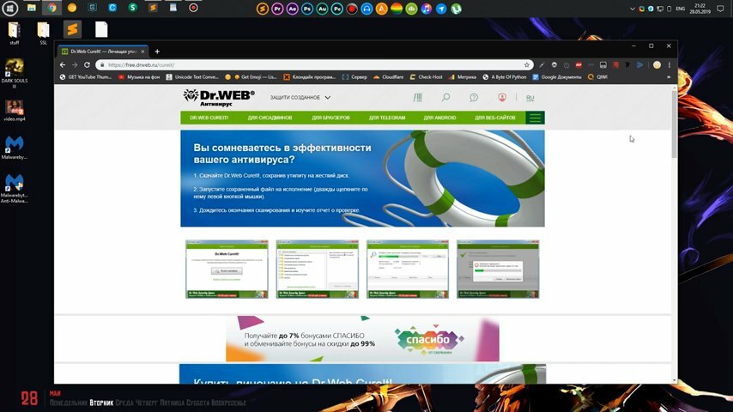Open the Музыка на фон bookmark
Image resolution: width=733 pixels, height=412 pixels.
(x=139, y=77)
